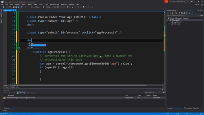Click the feedback speech bubble icon
This screenshot has width=204, height=115.
170,1
